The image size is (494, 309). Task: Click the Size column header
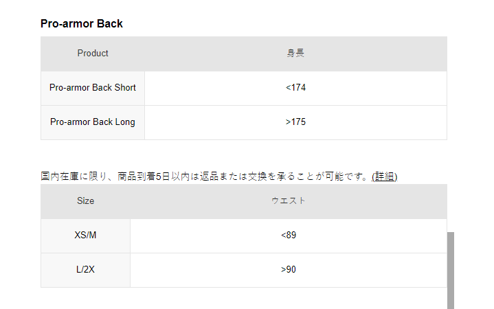(x=86, y=201)
